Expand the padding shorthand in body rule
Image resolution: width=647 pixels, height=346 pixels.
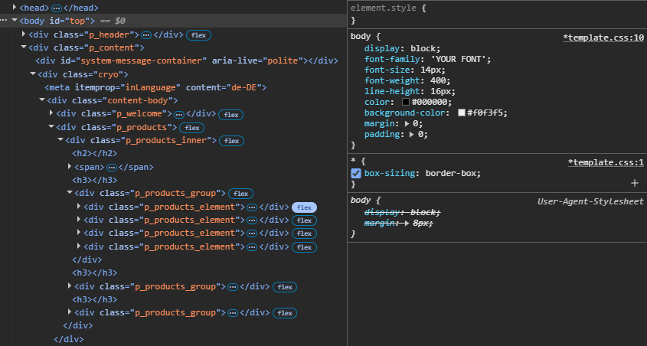click(411, 135)
